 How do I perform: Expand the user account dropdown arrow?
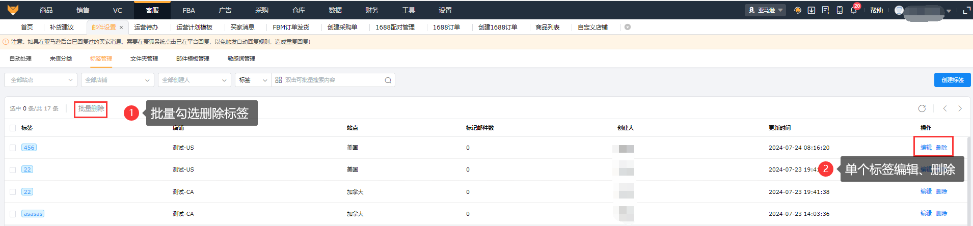pyautogui.click(x=949, y=11)
